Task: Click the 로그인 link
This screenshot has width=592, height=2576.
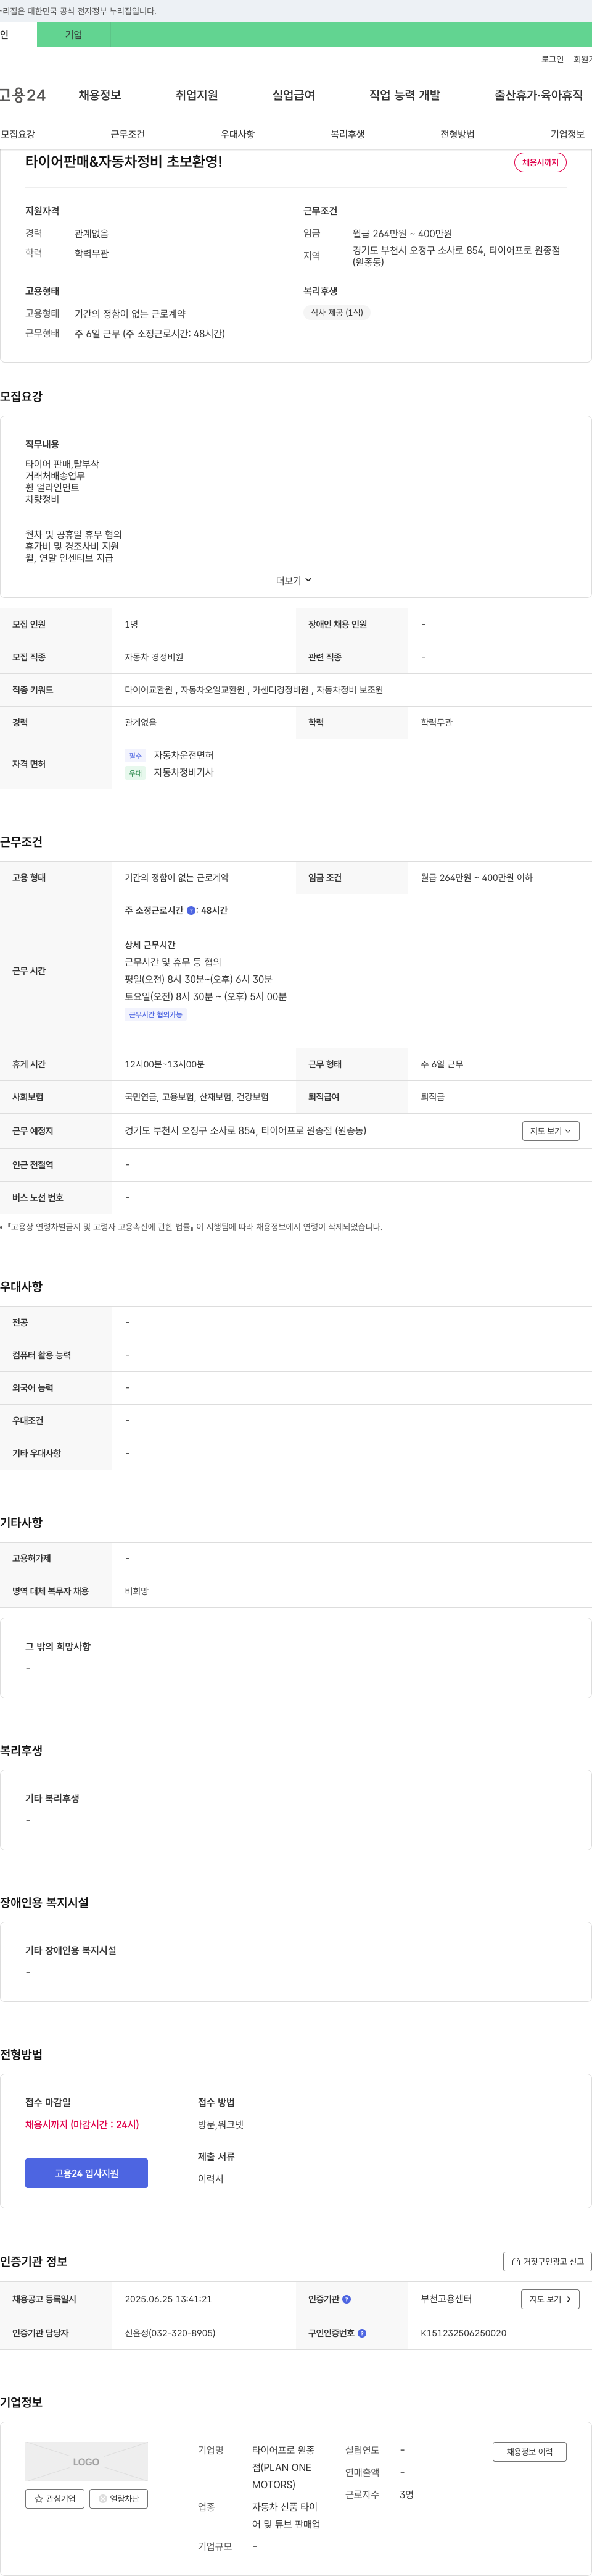Action: coord(552,59)
